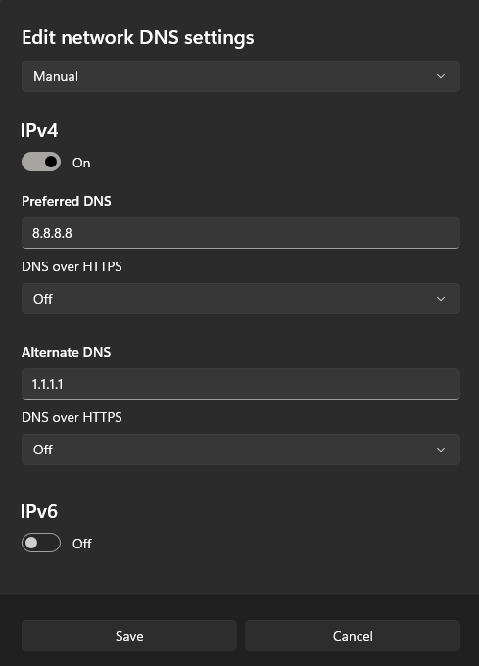Focus the Preferred DNS field showing 8.8.8.8
Screen dimensions: 479x666
point(241,233)
